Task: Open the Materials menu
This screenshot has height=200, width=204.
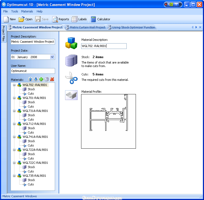Action: 27,11
